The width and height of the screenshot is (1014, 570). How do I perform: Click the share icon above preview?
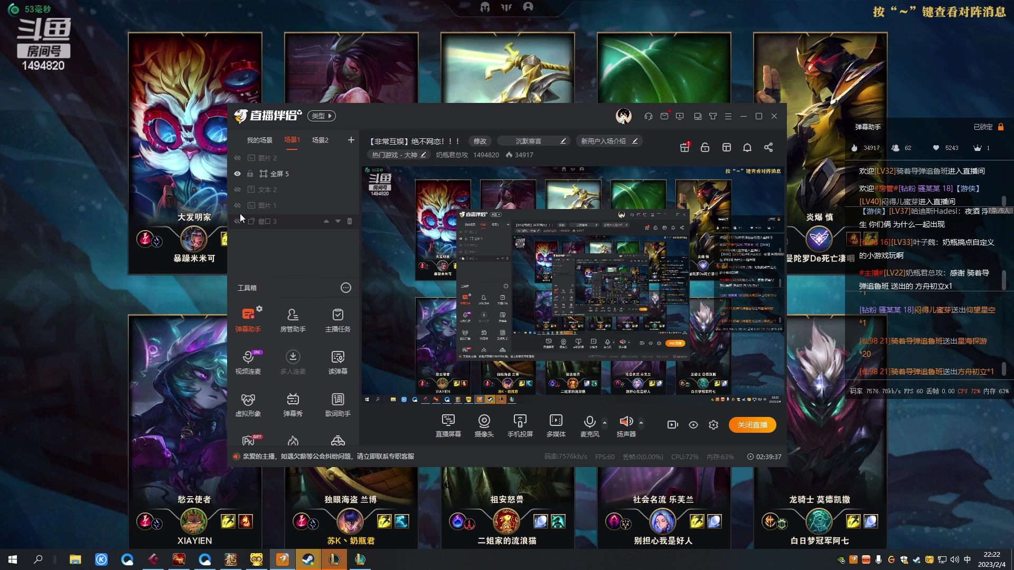[x=768, y=147]
